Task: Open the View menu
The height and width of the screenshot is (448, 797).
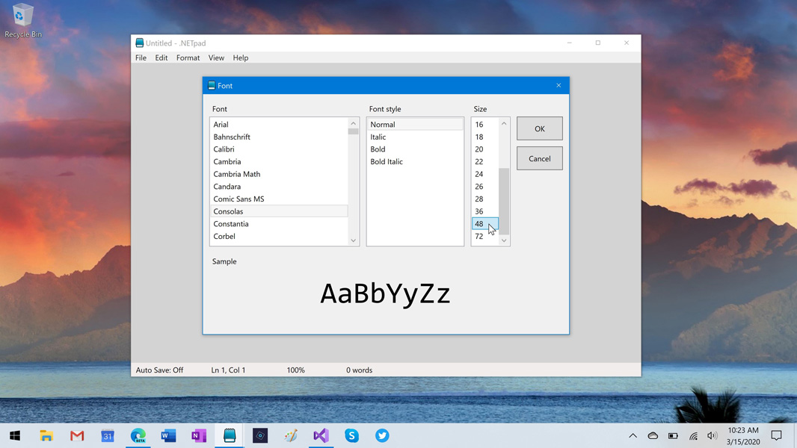Action: click(x=216, y=57)
